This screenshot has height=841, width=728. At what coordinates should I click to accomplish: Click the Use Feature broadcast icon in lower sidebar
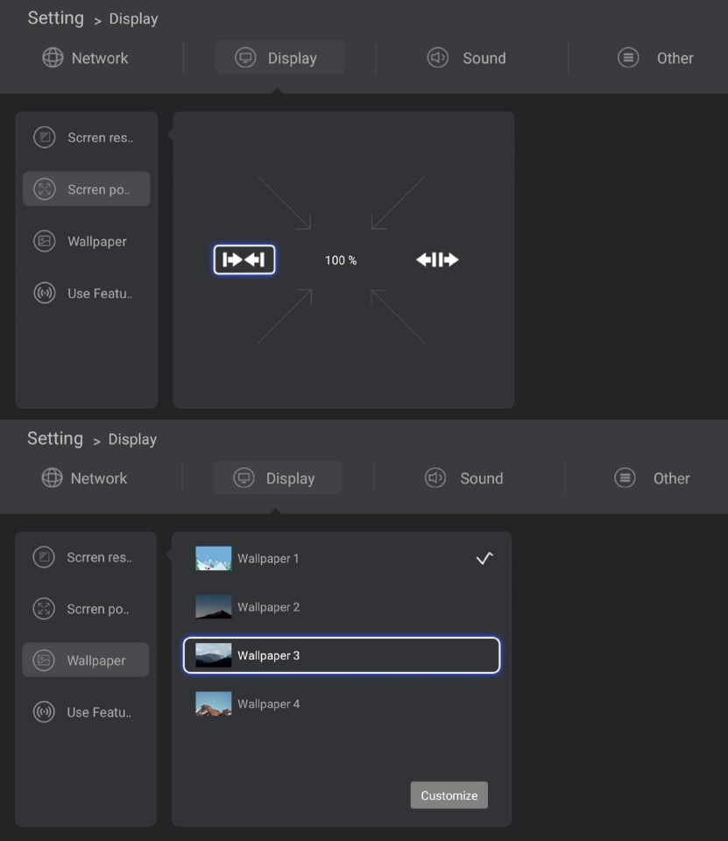click(44, 712)
